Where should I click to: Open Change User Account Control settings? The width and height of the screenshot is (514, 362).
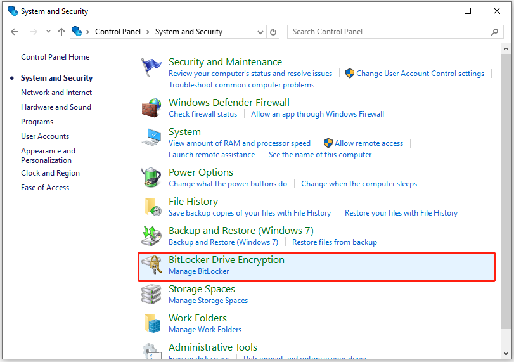coord(420,74)
